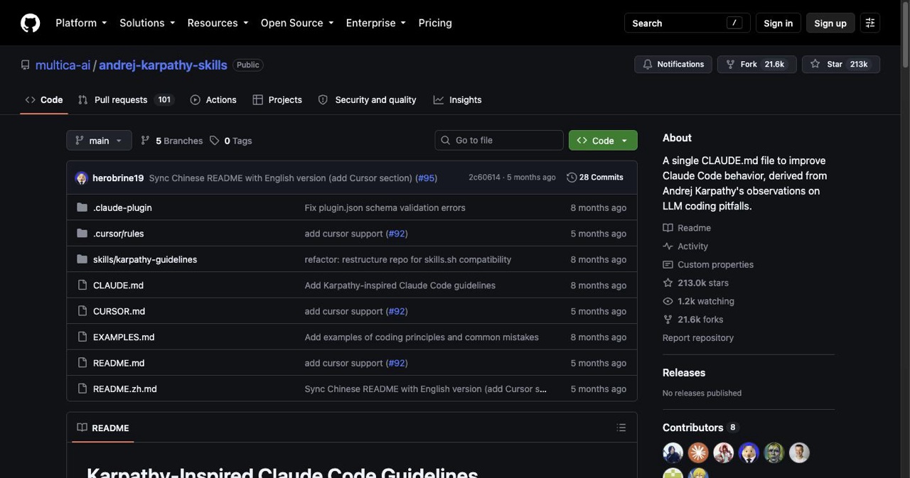Open the README.md file

[119, 363]
